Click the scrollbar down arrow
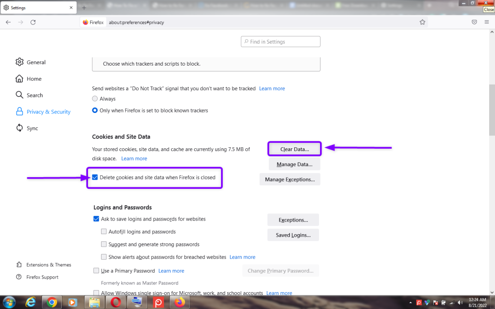The height and width of the screenshot is (309, 495). tap(492, 293)
